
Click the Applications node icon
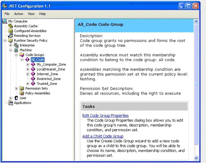[x=10, y=103]
